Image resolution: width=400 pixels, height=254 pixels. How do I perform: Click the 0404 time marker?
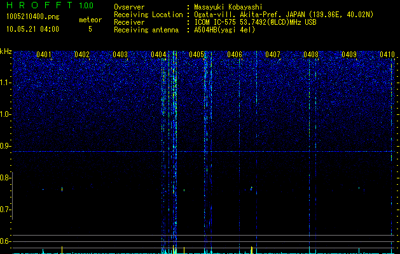click(x=158, y=55)
